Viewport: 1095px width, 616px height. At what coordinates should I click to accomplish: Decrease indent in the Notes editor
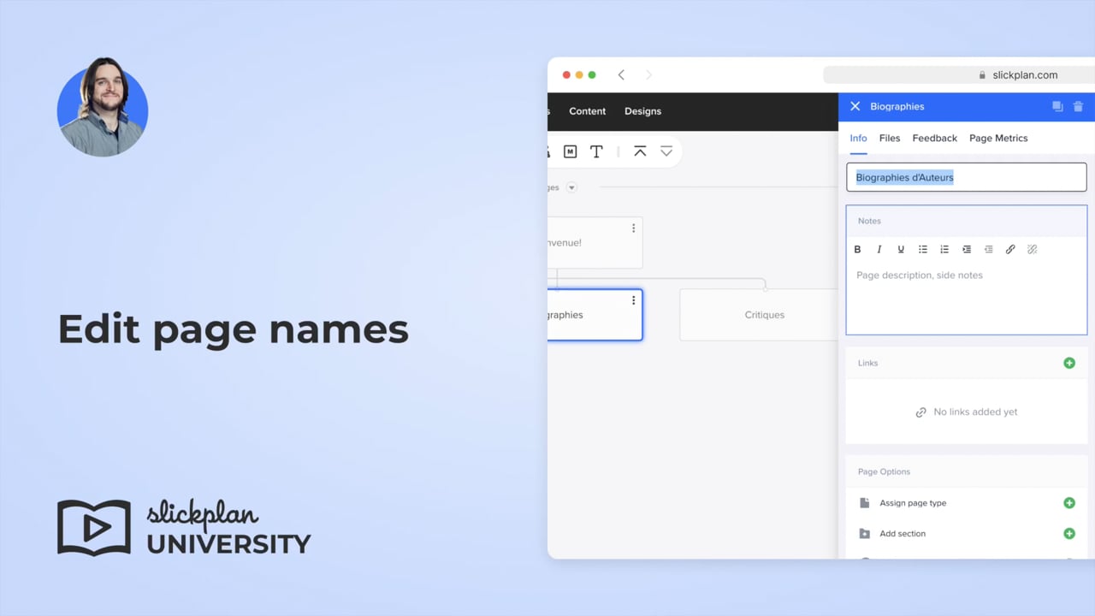click(x=988, y=249)
